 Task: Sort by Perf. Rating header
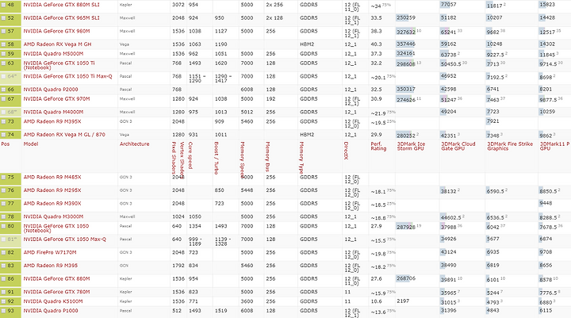click(x=378, y=146)
